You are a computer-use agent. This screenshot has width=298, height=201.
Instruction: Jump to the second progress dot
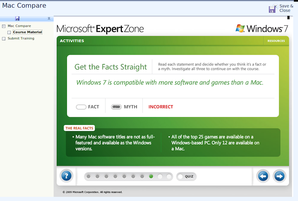[97, 177]
